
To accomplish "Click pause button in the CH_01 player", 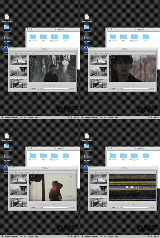I will click(x=132, y=86).
